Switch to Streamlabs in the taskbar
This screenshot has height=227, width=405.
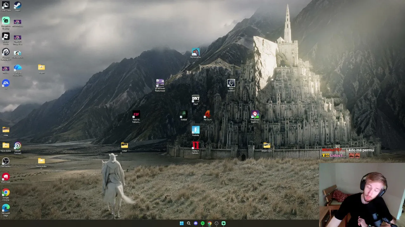(x=223, y=223)
